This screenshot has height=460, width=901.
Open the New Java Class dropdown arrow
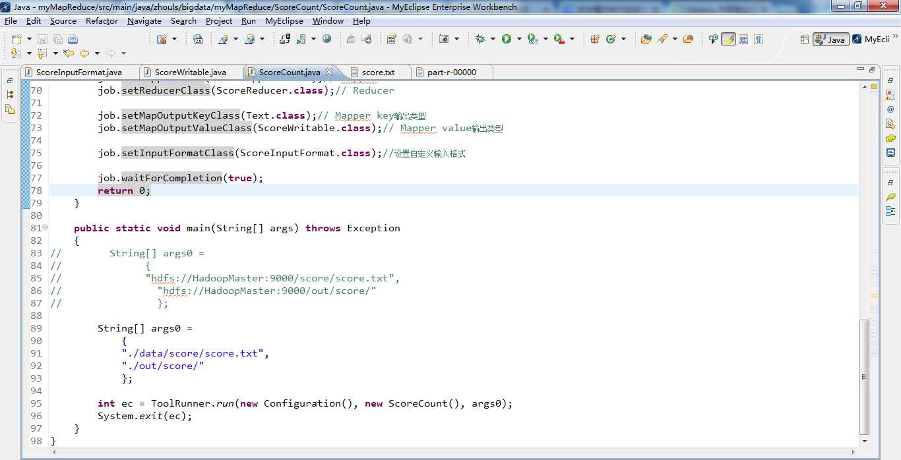[623, 39]
